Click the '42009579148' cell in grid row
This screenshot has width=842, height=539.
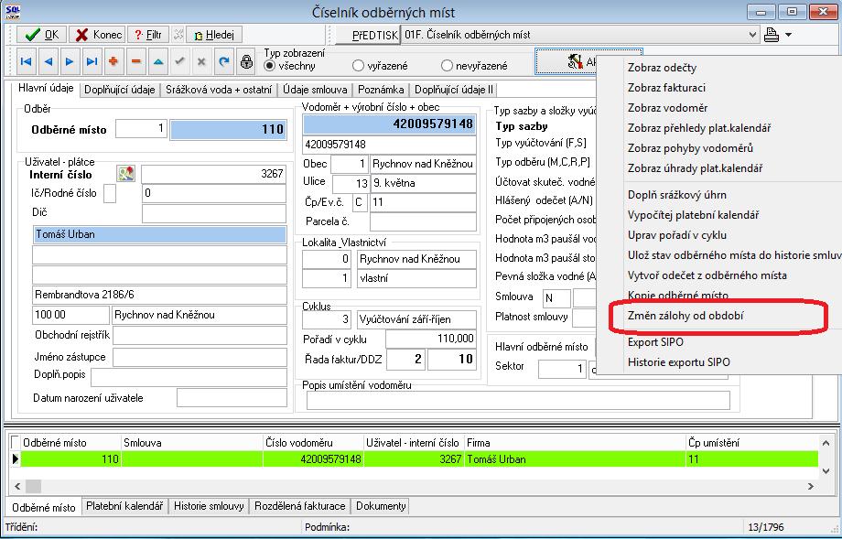coord(314,459)
